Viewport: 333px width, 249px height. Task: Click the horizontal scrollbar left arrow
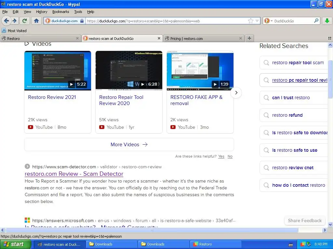pyautogui.click(x=3, y=230)
